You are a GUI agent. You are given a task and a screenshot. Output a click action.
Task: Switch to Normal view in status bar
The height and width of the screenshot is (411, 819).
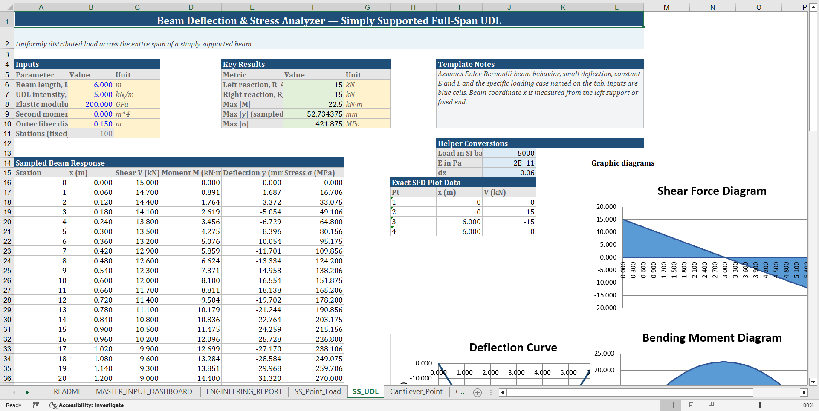point(670,405)
